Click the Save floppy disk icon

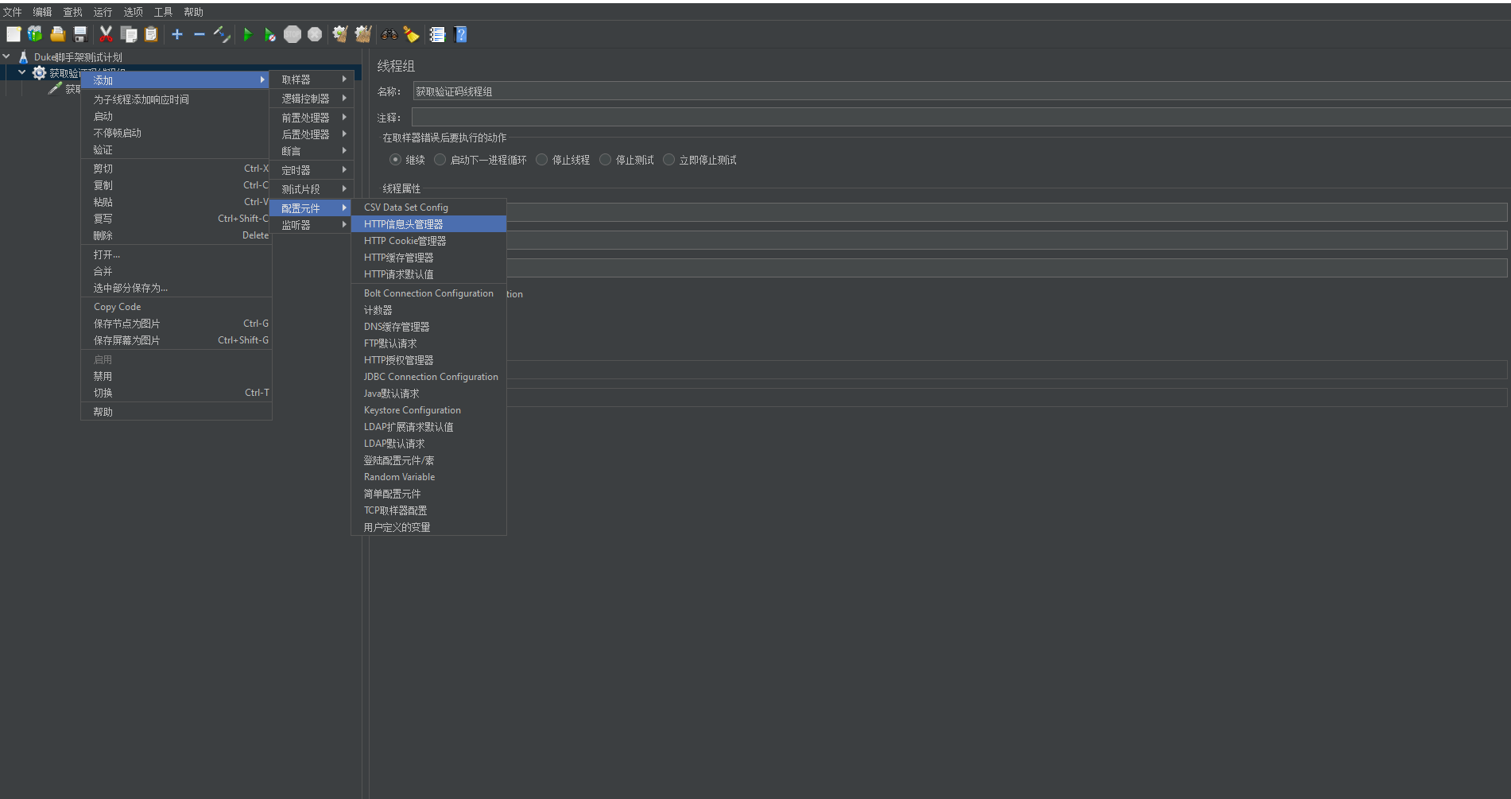(x=80, y=34)
